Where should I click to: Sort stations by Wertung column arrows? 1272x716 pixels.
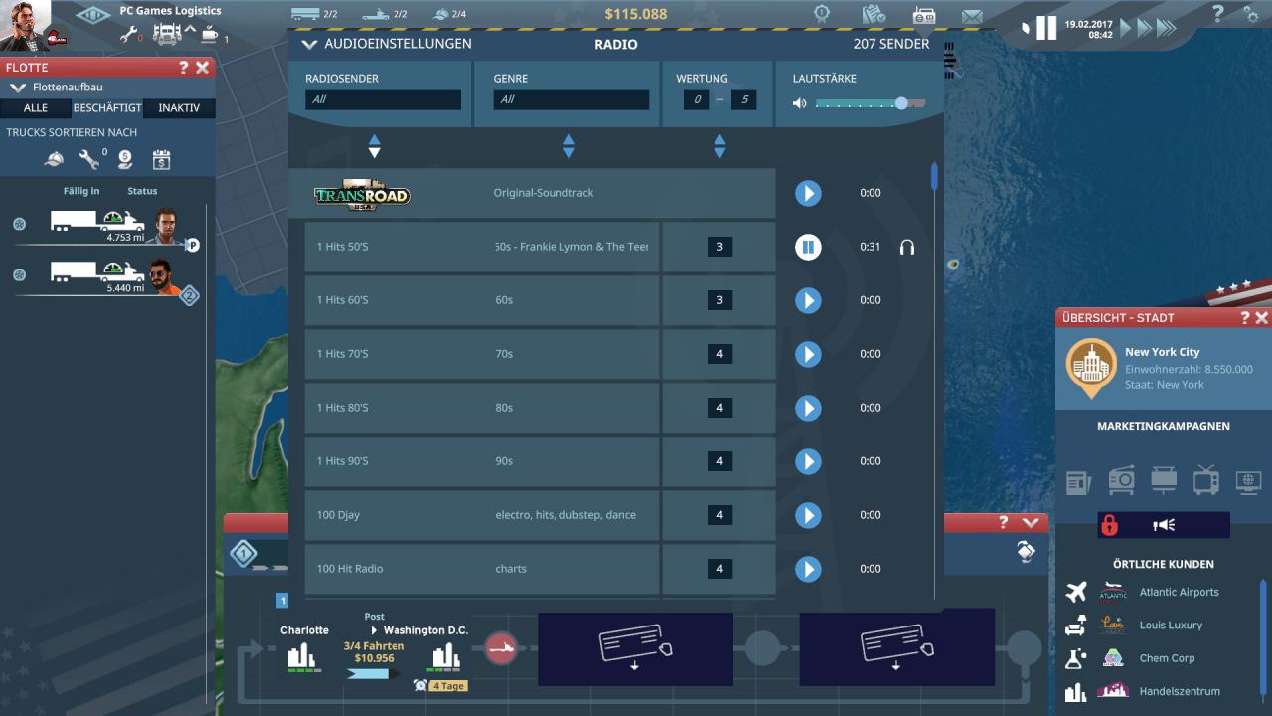pos(719,147)
